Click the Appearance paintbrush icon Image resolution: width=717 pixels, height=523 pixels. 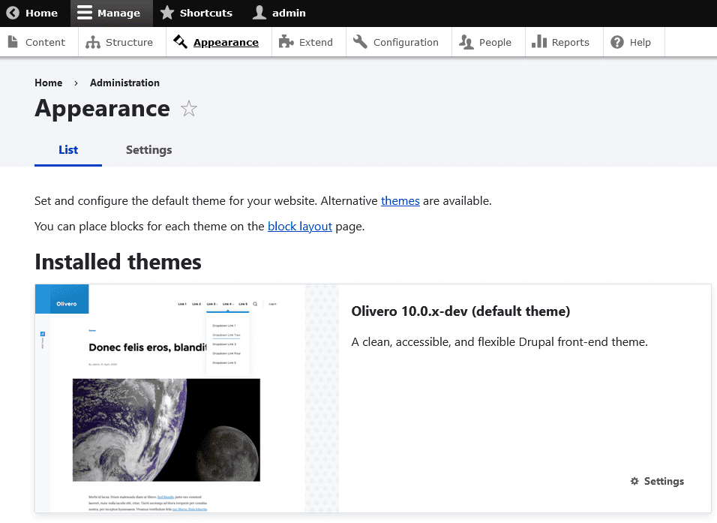(x=180, y=41)
